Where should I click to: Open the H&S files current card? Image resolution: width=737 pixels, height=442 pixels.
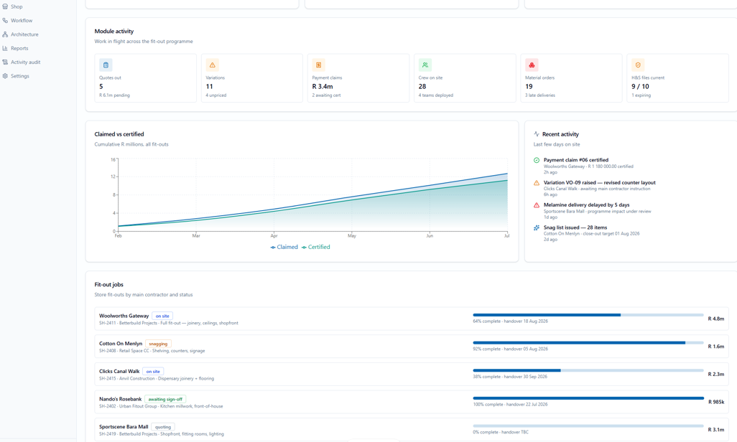point(678,78)
